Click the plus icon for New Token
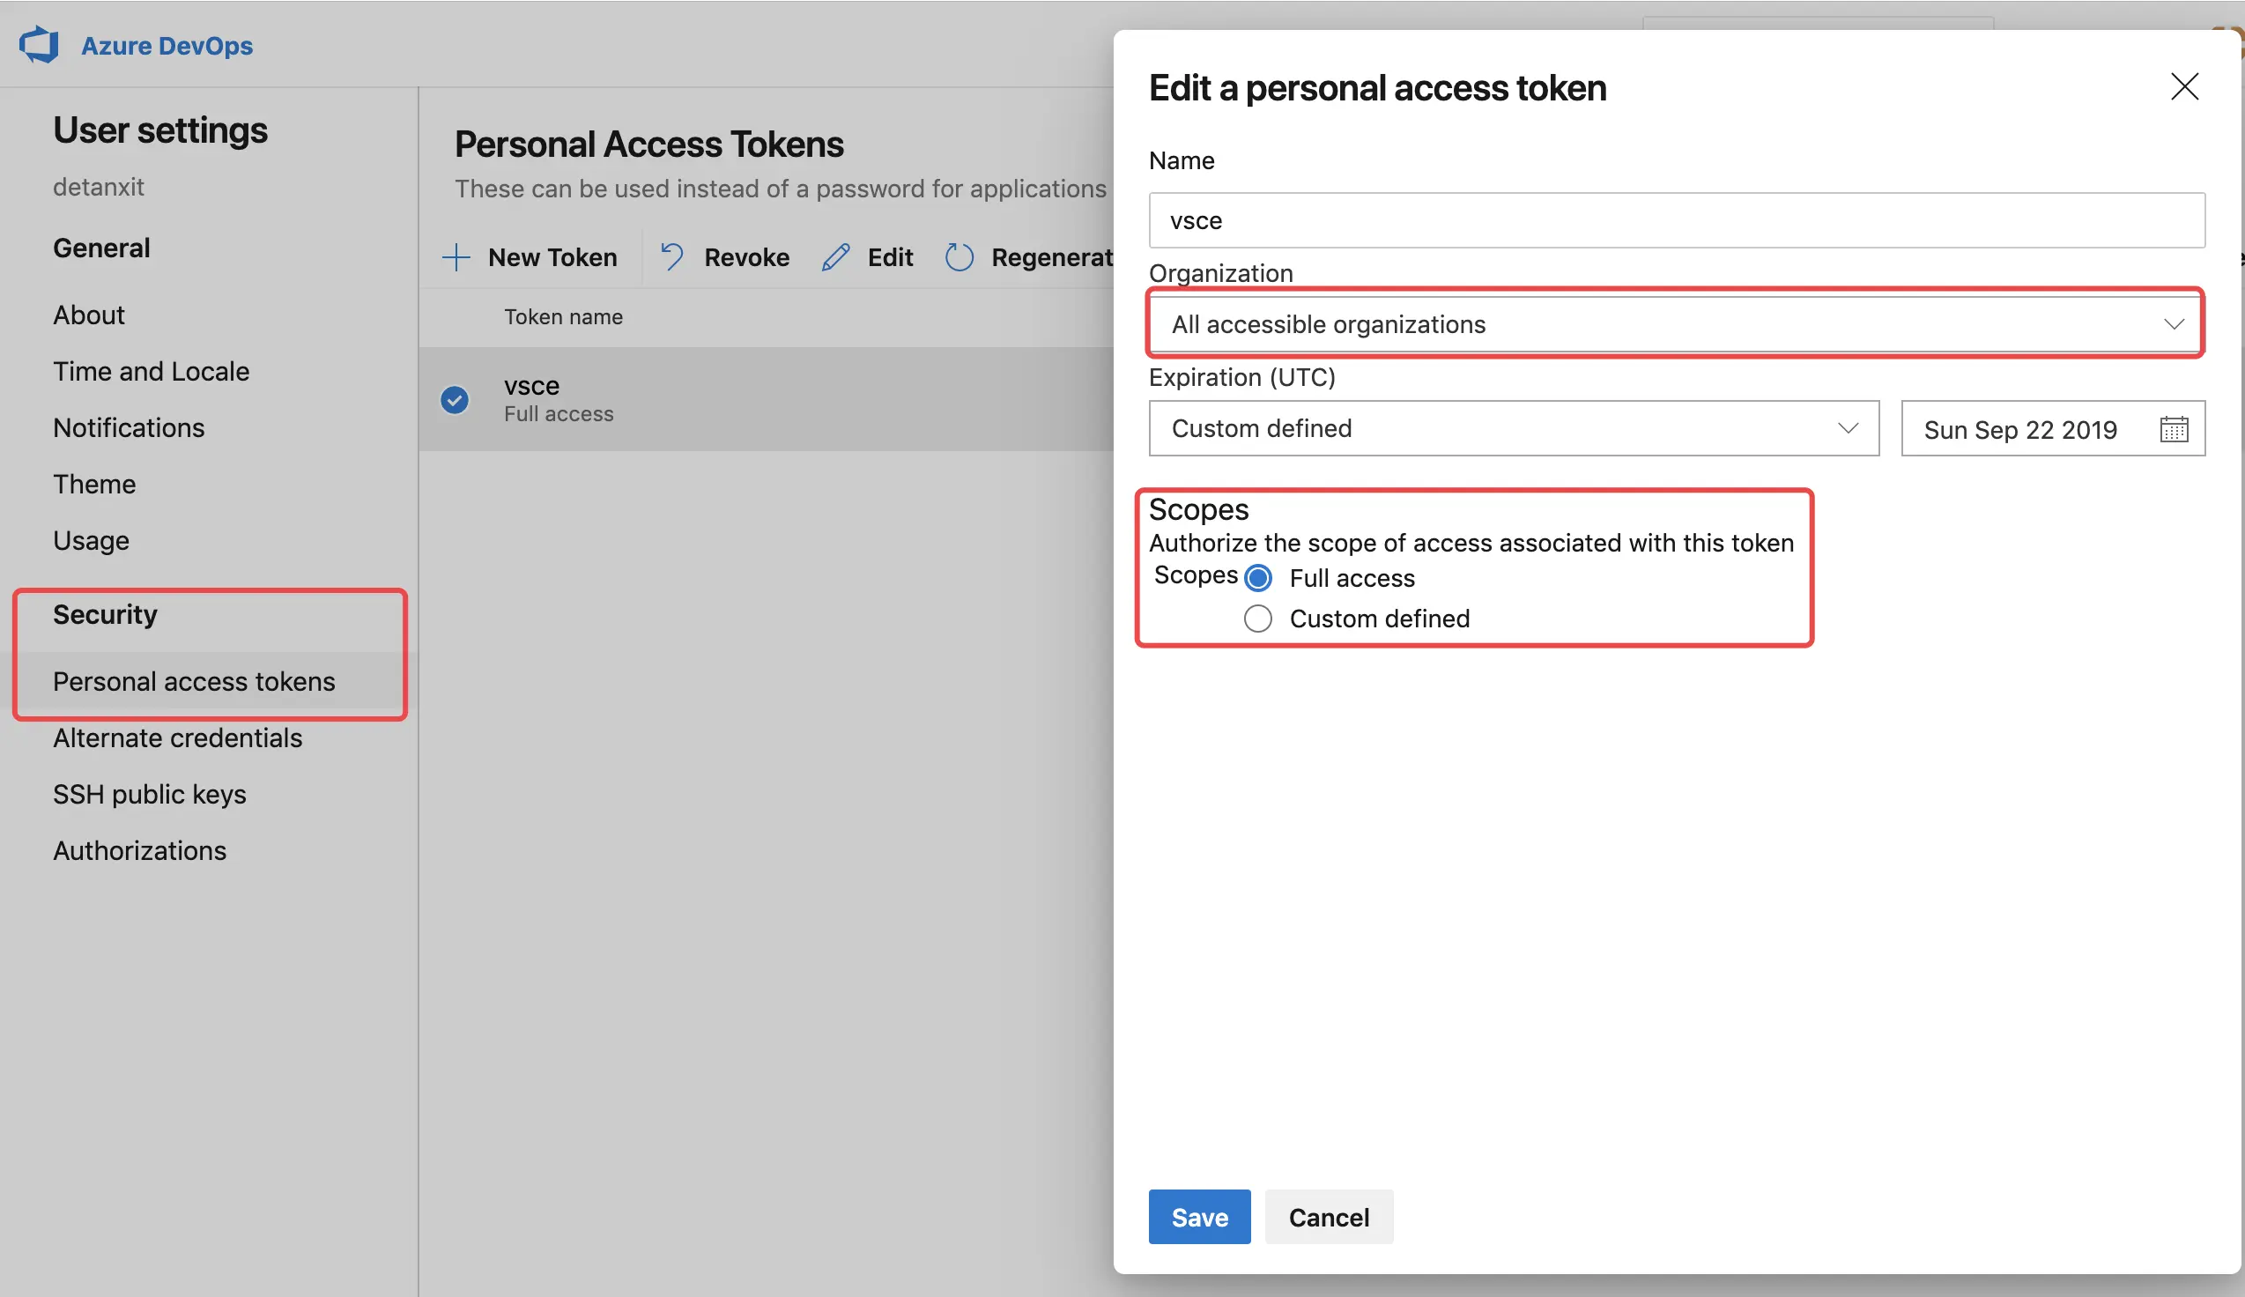The height and width of the screenshot is (1297, 2245). coord(456,257)
